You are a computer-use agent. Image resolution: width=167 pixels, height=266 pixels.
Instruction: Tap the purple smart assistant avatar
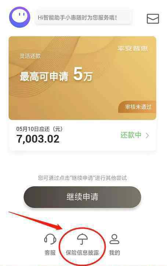coord(19,17)
